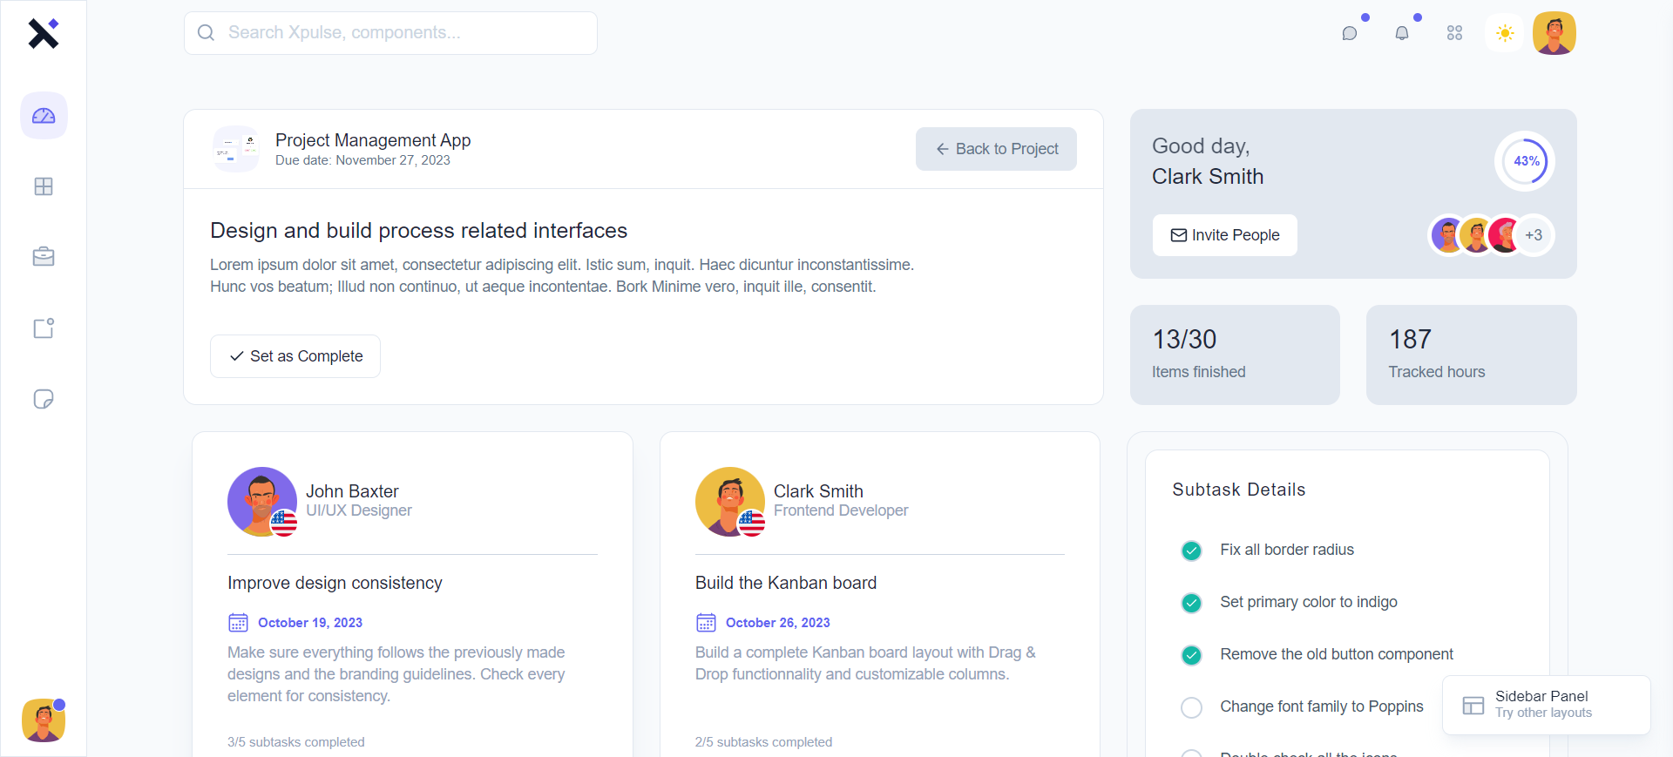The width and height of the screenshot is (1673, 757).
Task: Click the Back to Project button
Action: click(996, 149)
